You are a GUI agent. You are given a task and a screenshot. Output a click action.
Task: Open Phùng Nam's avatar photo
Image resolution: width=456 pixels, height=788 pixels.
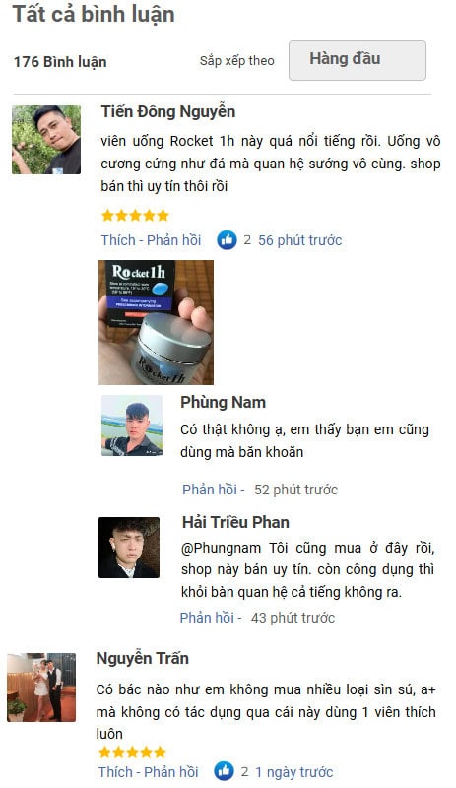pos(132,426)
